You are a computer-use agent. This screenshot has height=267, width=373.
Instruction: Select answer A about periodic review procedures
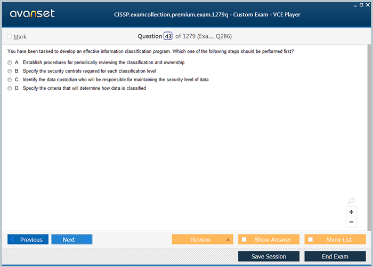click(x=10, y=63)
